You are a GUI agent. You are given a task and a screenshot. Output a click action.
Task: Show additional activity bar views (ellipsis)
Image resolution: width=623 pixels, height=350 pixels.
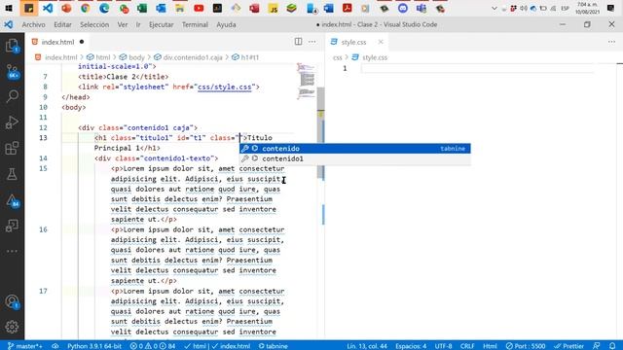12,251
